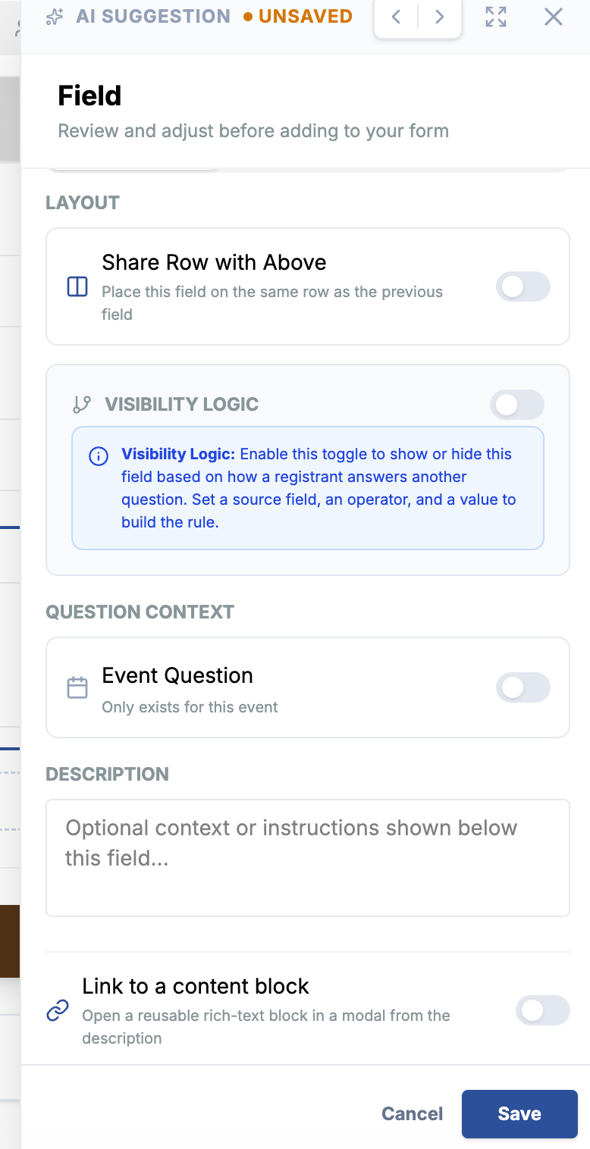This screenshot has height=1149, width=590.
Task: Click the Visibility Logic branch icon
Action: (81, 405)
